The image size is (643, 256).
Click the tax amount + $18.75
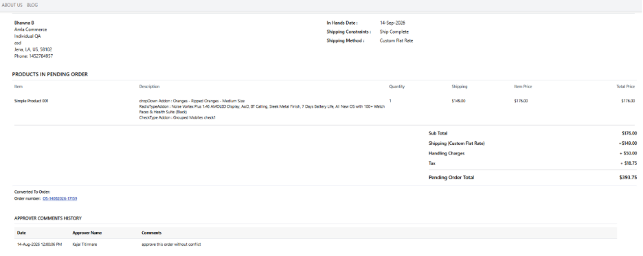pyautogui.click(x=629, y=163)
